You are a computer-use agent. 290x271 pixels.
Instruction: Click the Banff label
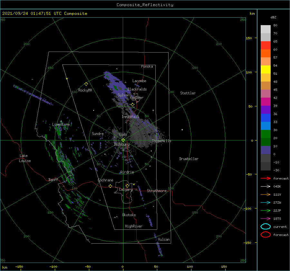tap(53, 179)
